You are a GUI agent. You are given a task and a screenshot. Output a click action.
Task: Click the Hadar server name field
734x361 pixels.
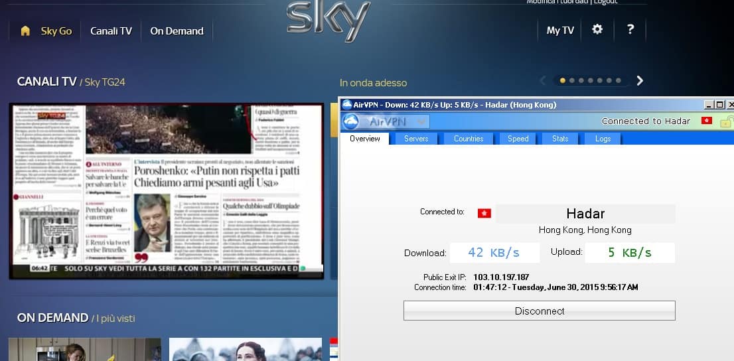coord(585,214)
